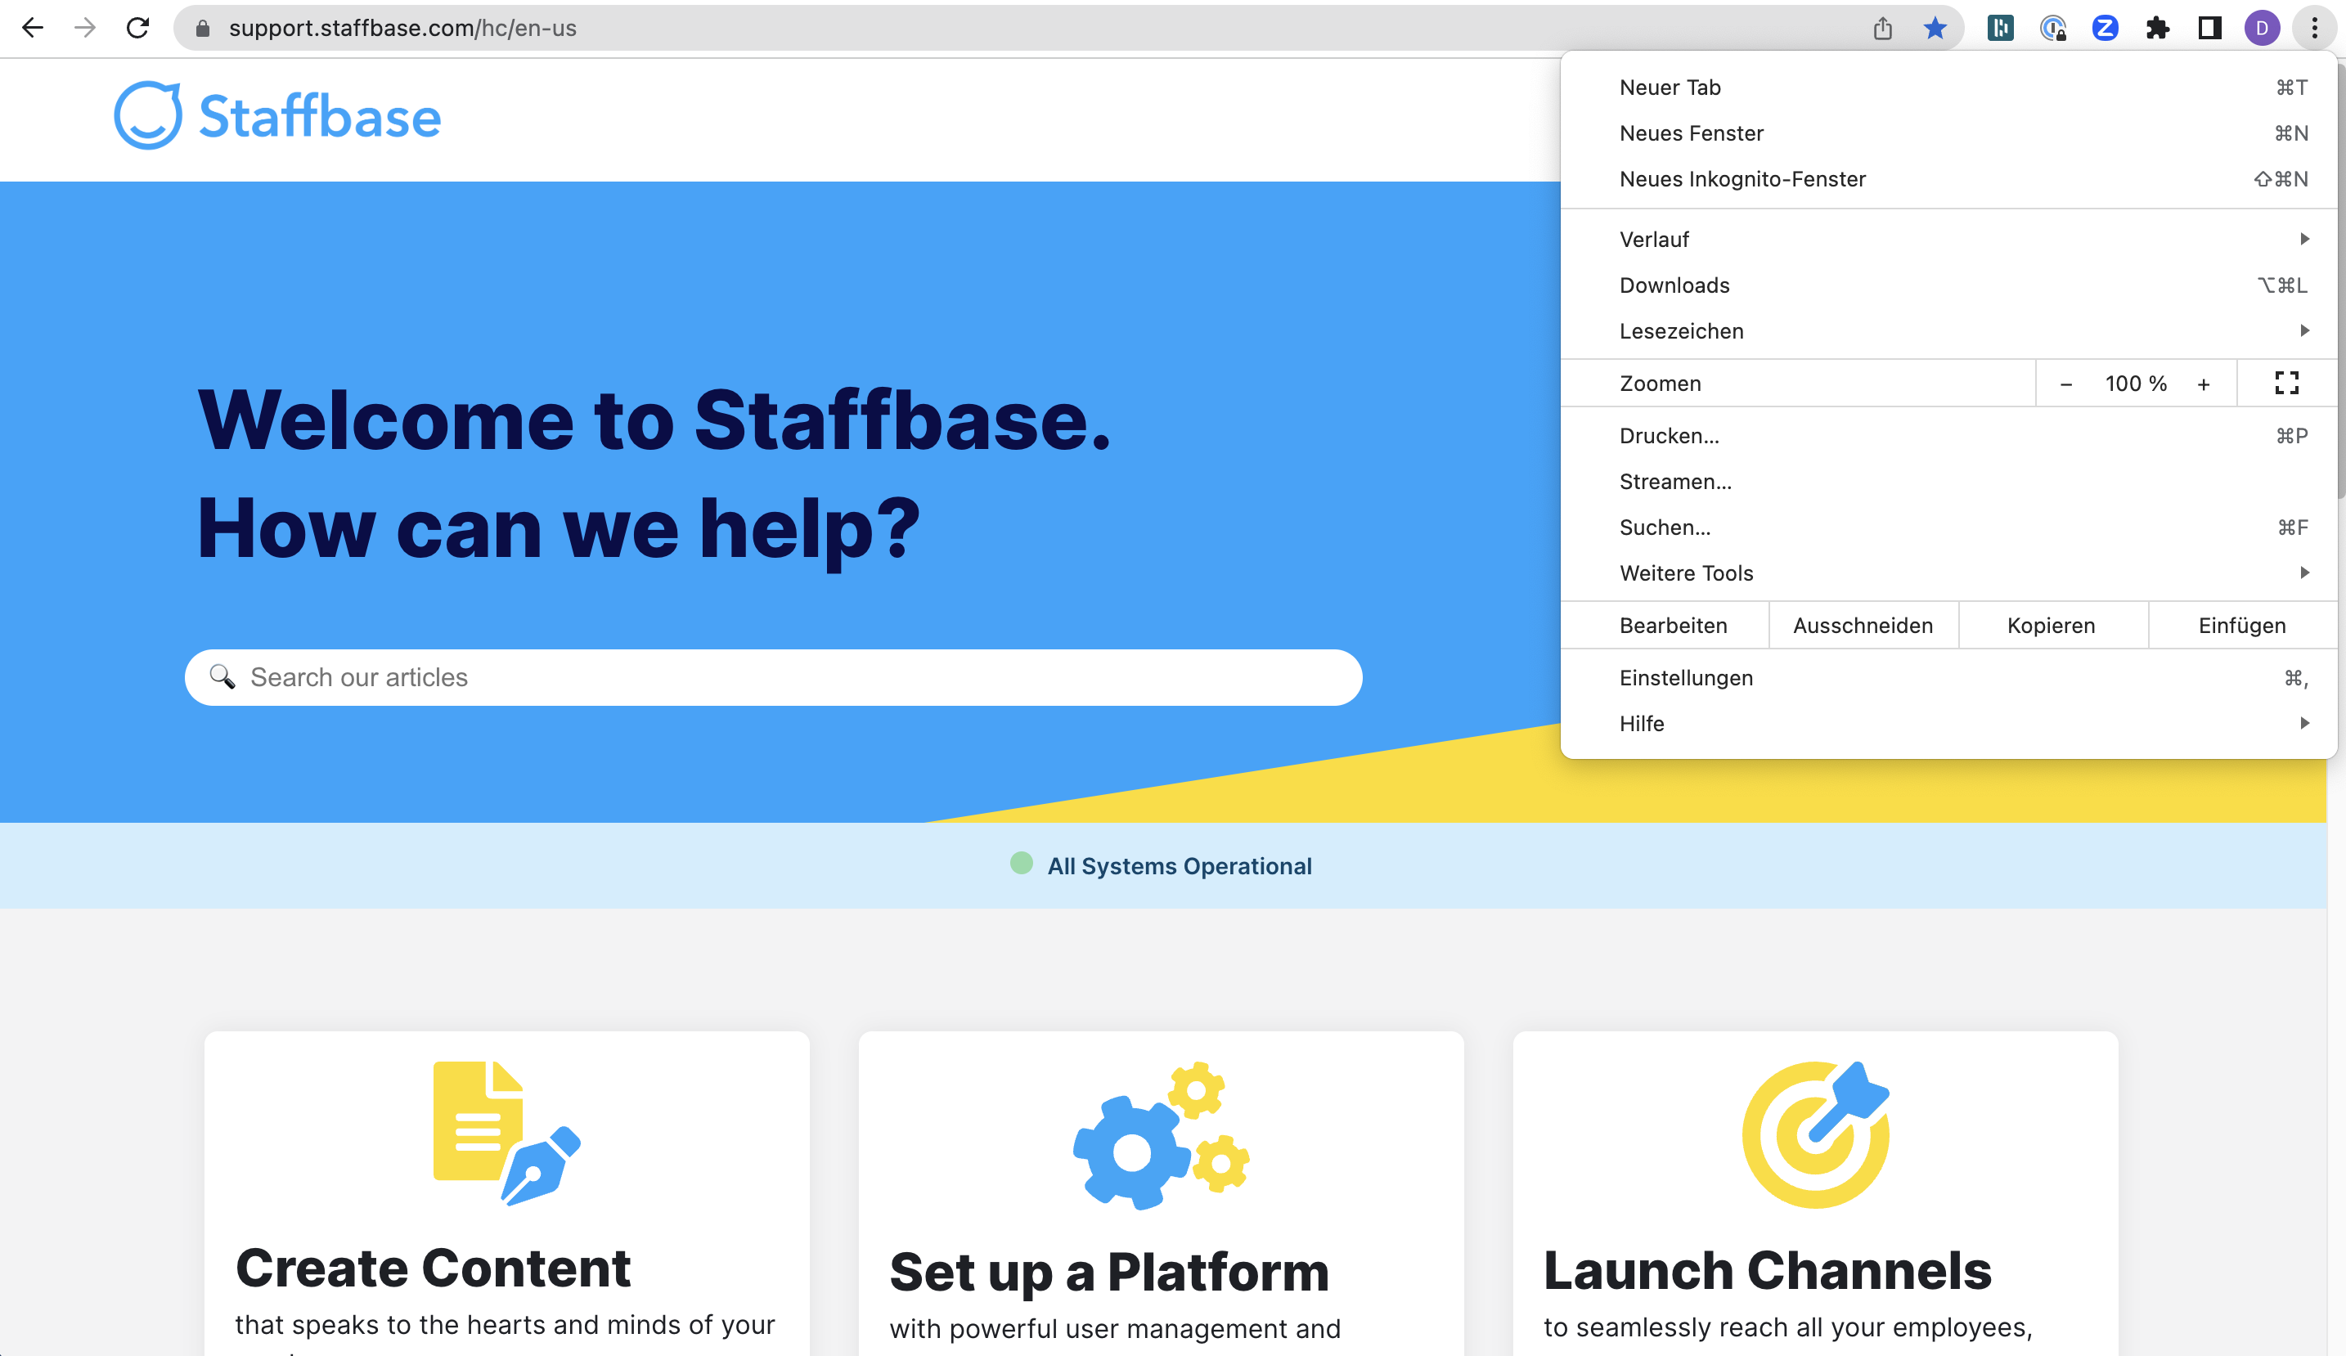Reload the page with the refresh icon
Screen dimensions: 2346x1356
[x=137, y=28]
